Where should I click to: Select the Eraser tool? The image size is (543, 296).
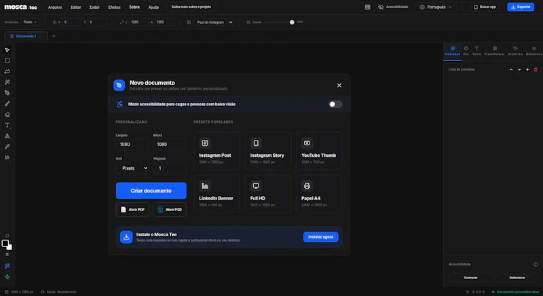7,115
